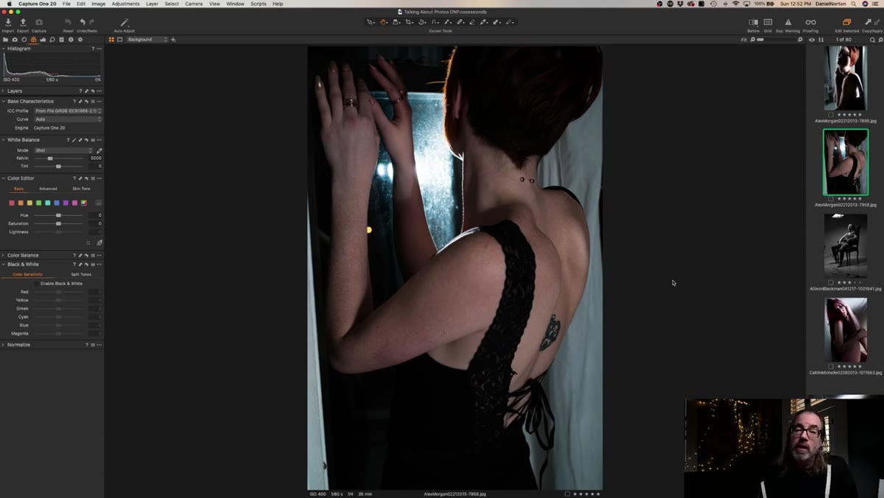Enable Black & White checkbox
The height and width of the screenshot is (498, 884).
point(37,284)
